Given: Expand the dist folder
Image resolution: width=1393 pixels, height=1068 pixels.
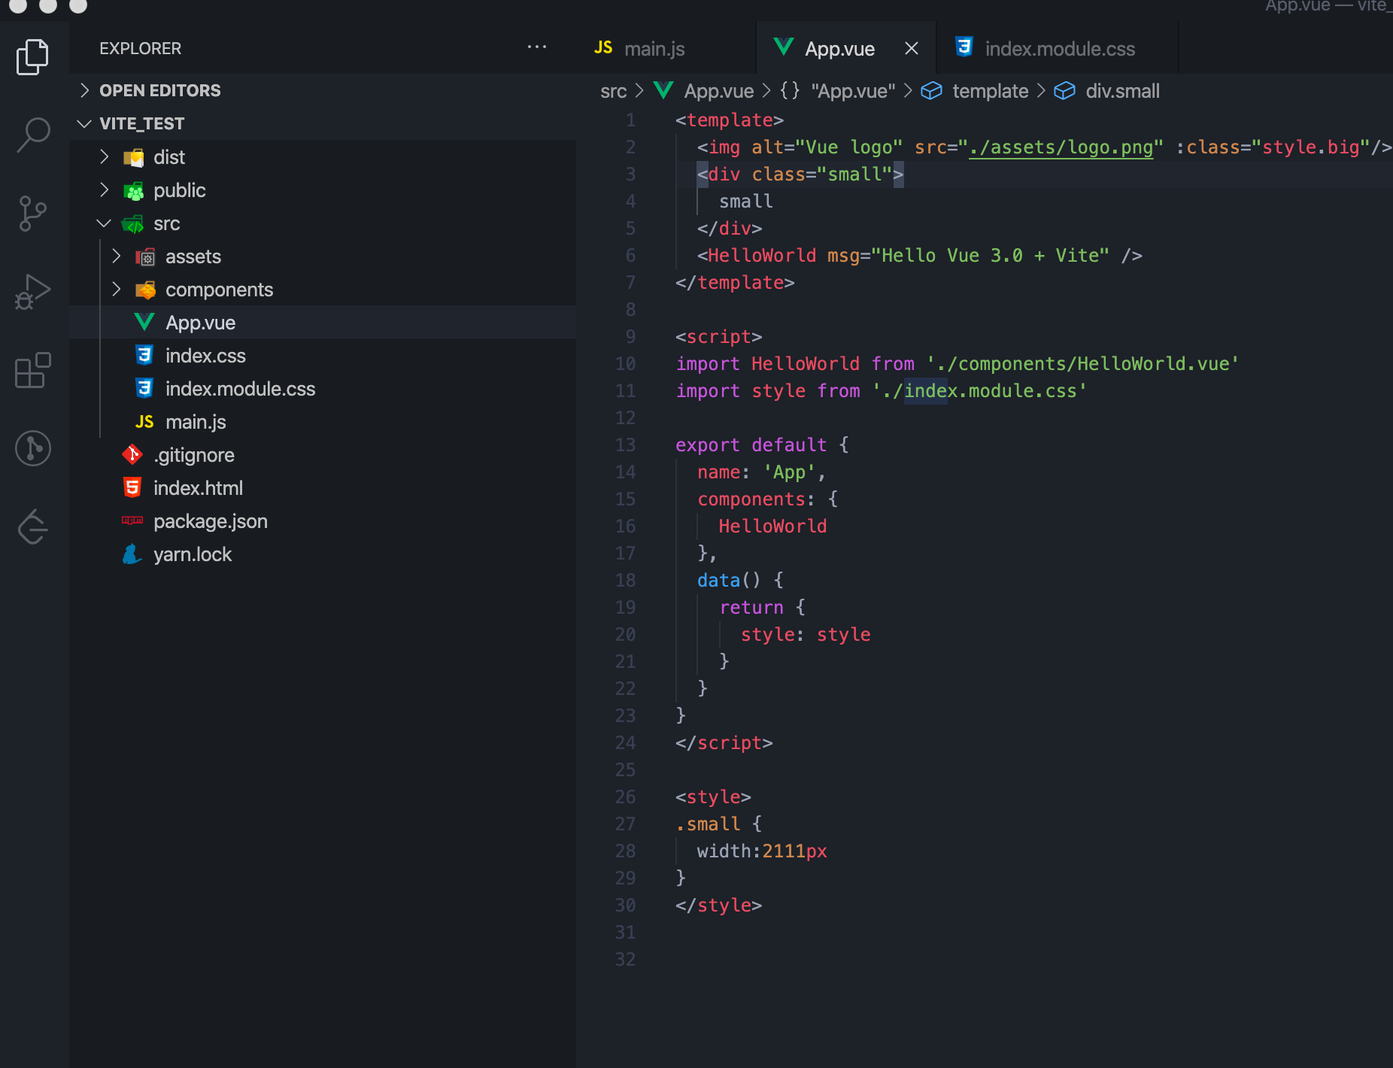Looking at the screenshot, I should click(x=168, y=157).
